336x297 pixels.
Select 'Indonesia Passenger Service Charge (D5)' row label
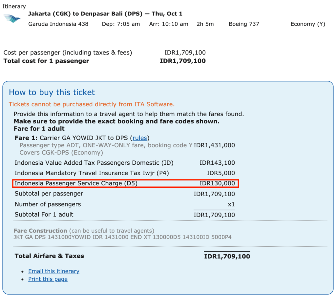click(x=76, y=183)
